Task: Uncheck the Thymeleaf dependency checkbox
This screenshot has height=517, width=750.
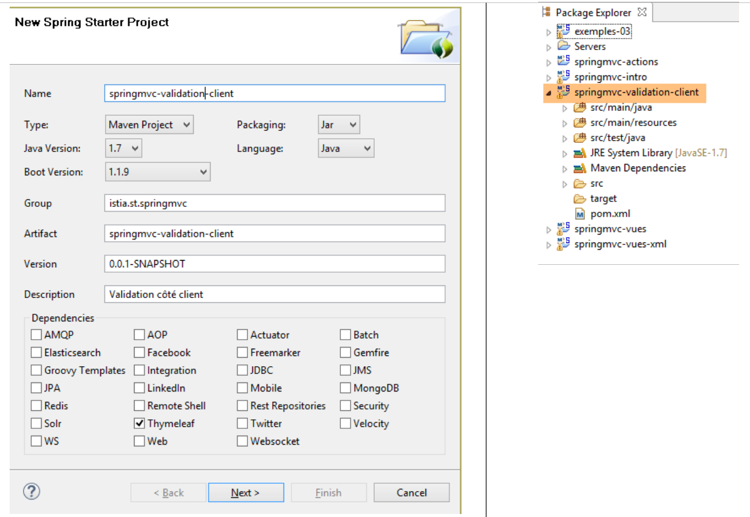Action: tap(139, 423)
